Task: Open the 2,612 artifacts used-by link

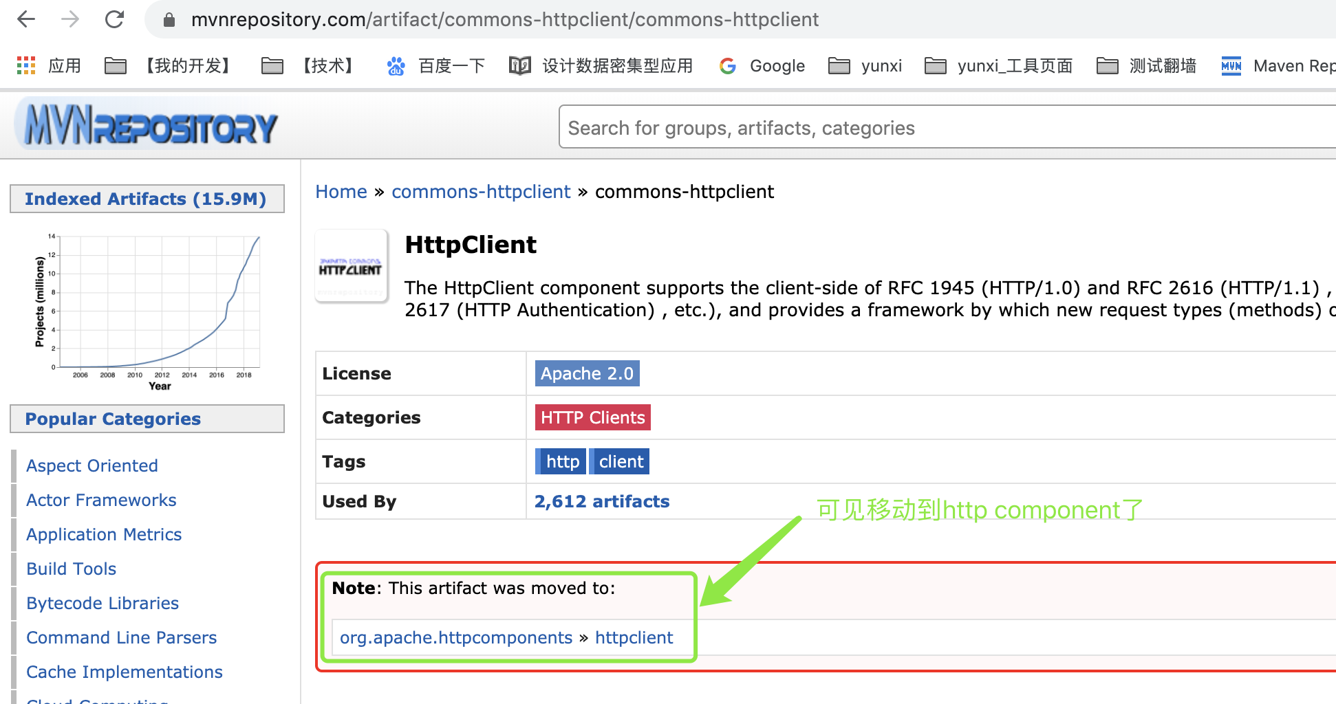Action: 602,501
